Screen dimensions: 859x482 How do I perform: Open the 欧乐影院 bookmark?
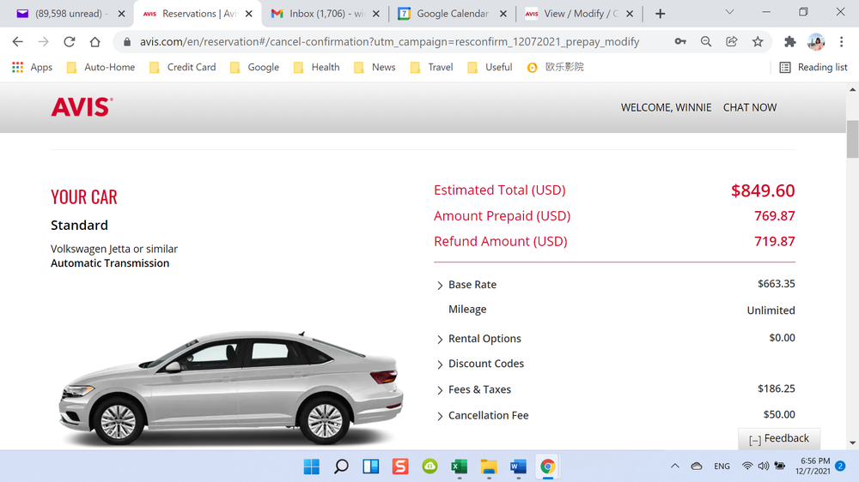(556, 67)
